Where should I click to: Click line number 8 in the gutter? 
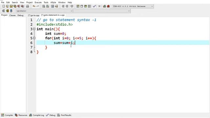coord(31,52)
